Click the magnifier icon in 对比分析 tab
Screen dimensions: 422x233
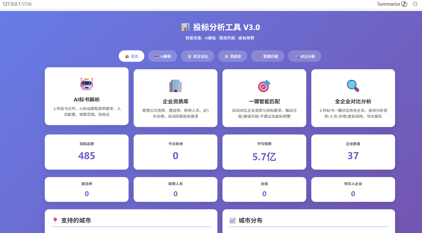pos(296,56)
